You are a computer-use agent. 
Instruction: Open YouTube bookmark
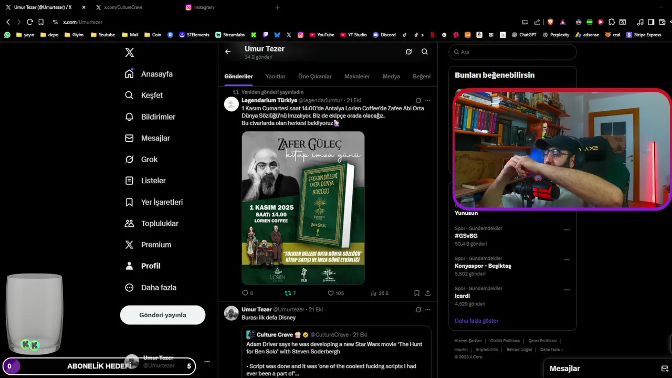click(321, 35)
